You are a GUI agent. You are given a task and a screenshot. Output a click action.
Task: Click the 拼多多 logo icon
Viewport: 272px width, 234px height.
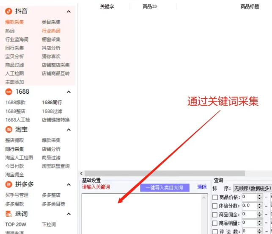[9, 184]
